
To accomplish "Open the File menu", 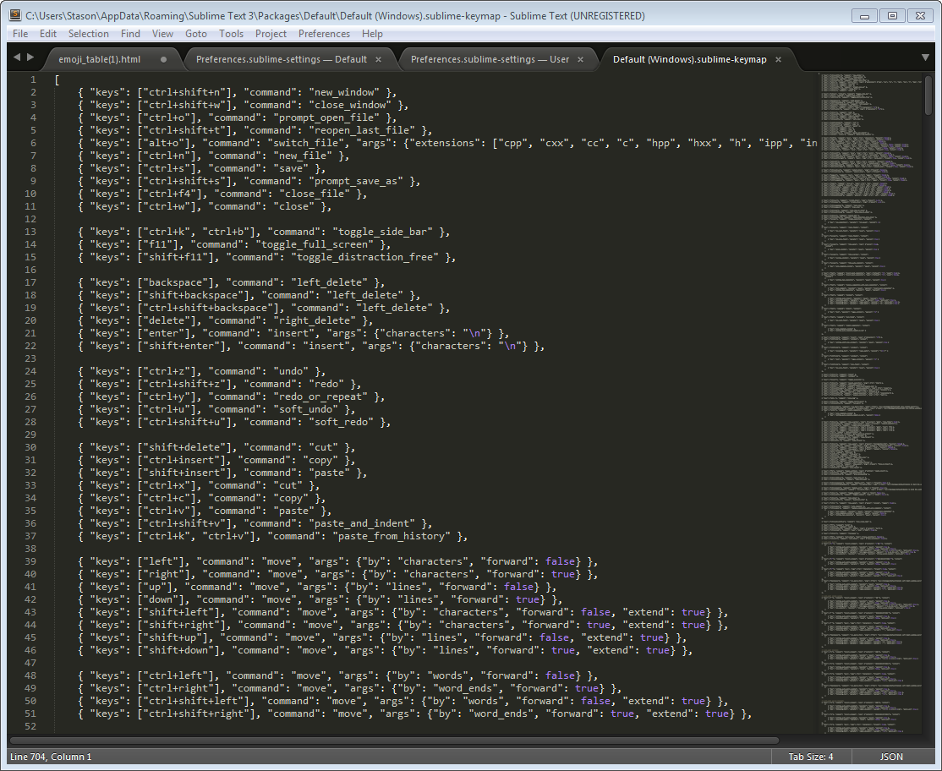I will coord(20,34).
